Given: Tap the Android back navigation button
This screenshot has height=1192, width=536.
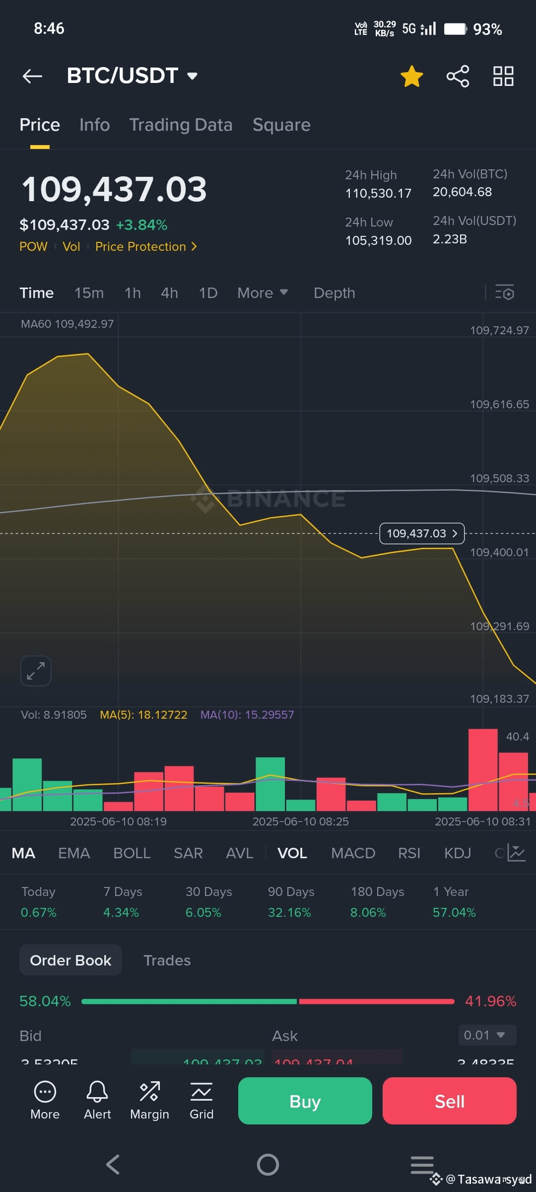Looking at the screenshot, I should 113,1164.
